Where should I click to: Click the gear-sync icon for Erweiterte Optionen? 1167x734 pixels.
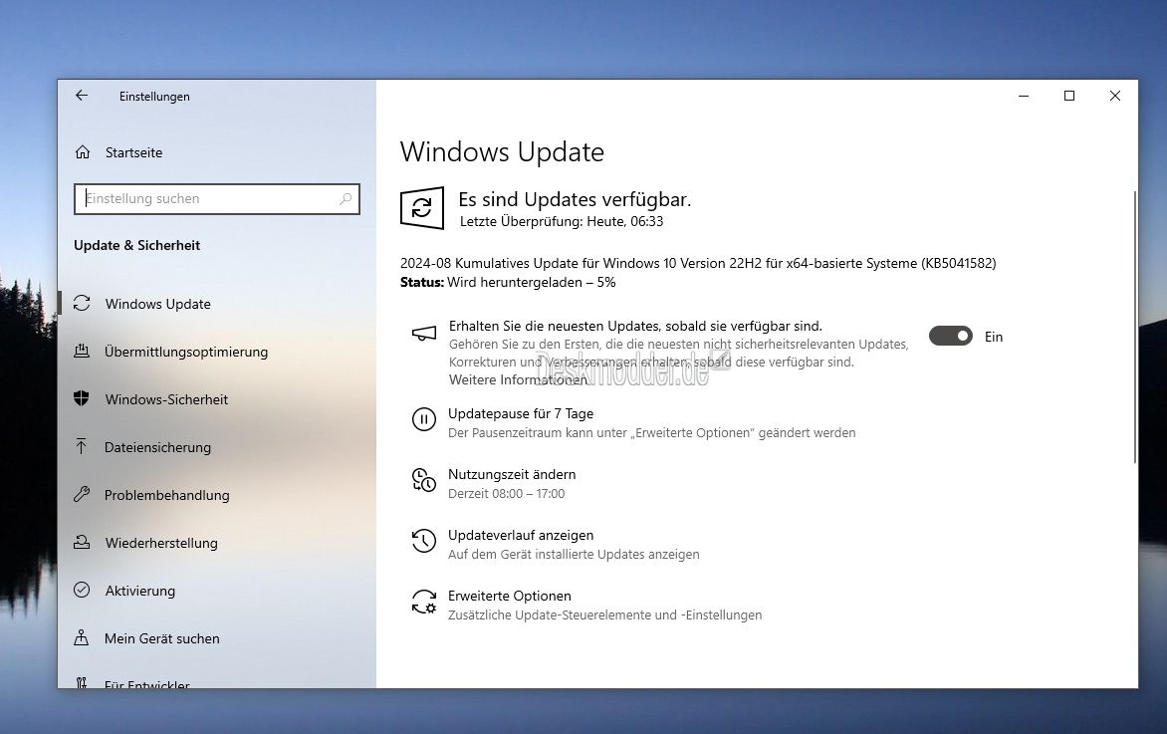click(424, 602)
